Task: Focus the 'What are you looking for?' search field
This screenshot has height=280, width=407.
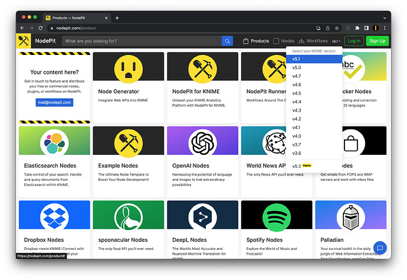Action: (x=142, y=41)
